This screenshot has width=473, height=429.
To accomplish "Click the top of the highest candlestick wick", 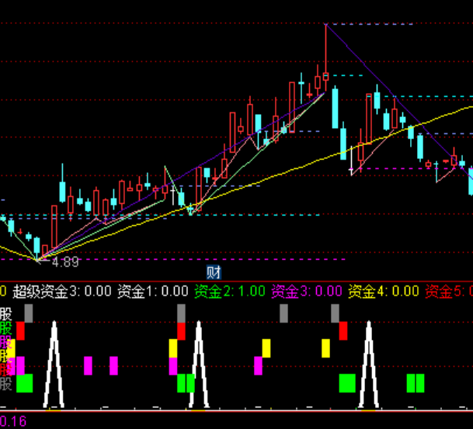I will click(x=325, y=26).
